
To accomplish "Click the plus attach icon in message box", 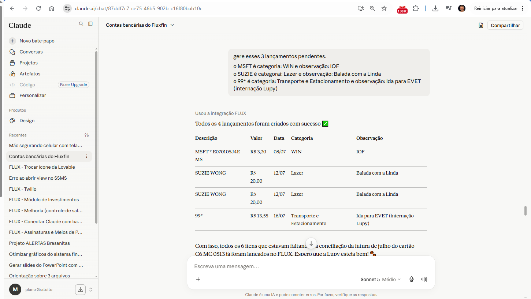I will (x=198, y=279).
